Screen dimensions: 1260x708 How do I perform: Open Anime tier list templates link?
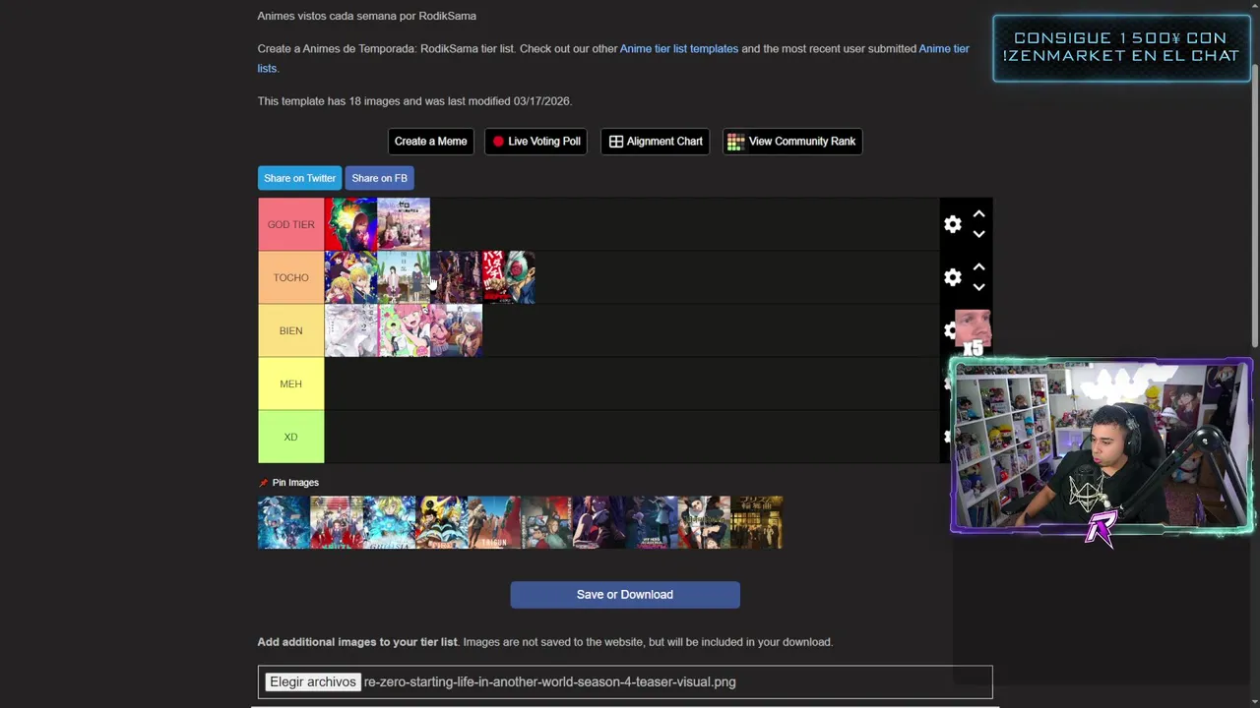click(679, 48)
